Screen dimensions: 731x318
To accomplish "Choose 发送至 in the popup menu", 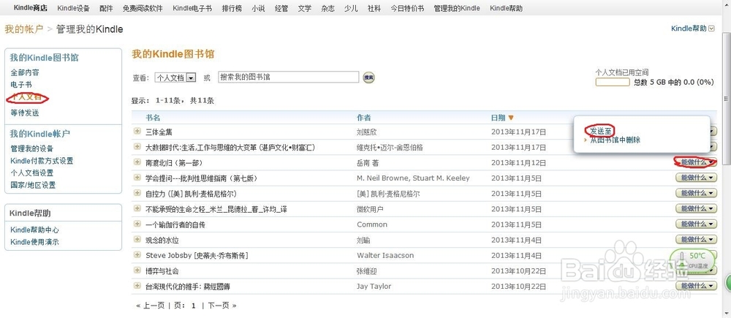I will [x=600, y=131].
